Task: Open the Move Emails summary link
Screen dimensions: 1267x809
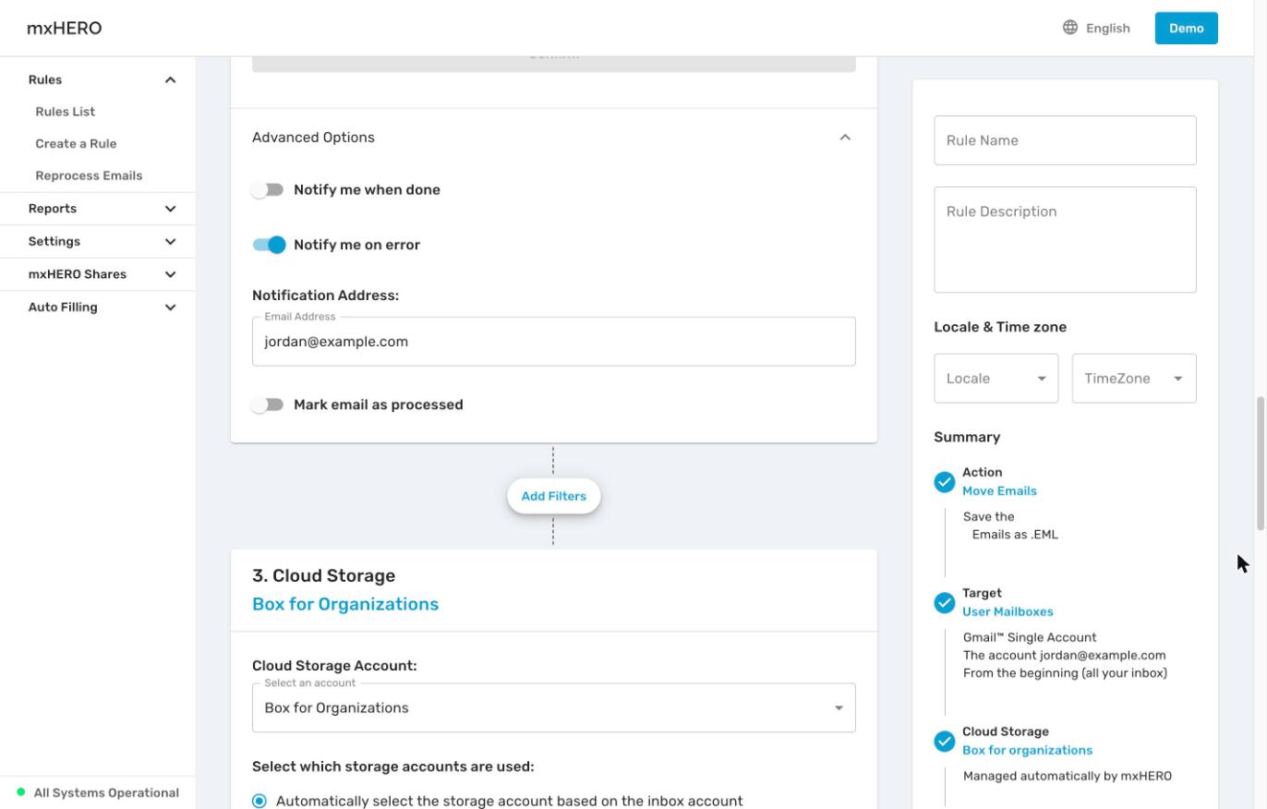Action: (x=999, y=491)
